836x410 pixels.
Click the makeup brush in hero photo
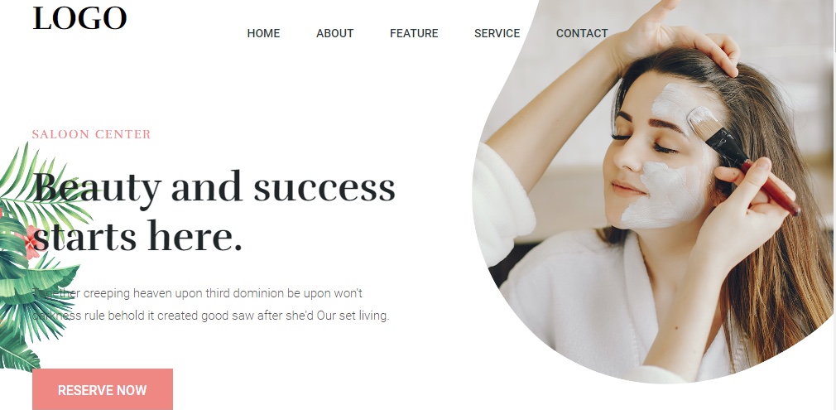coord(743,160)
